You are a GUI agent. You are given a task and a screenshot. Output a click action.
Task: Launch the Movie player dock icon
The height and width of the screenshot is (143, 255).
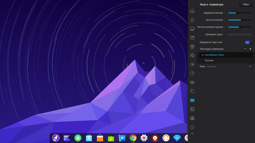click(x=122, y=138)
